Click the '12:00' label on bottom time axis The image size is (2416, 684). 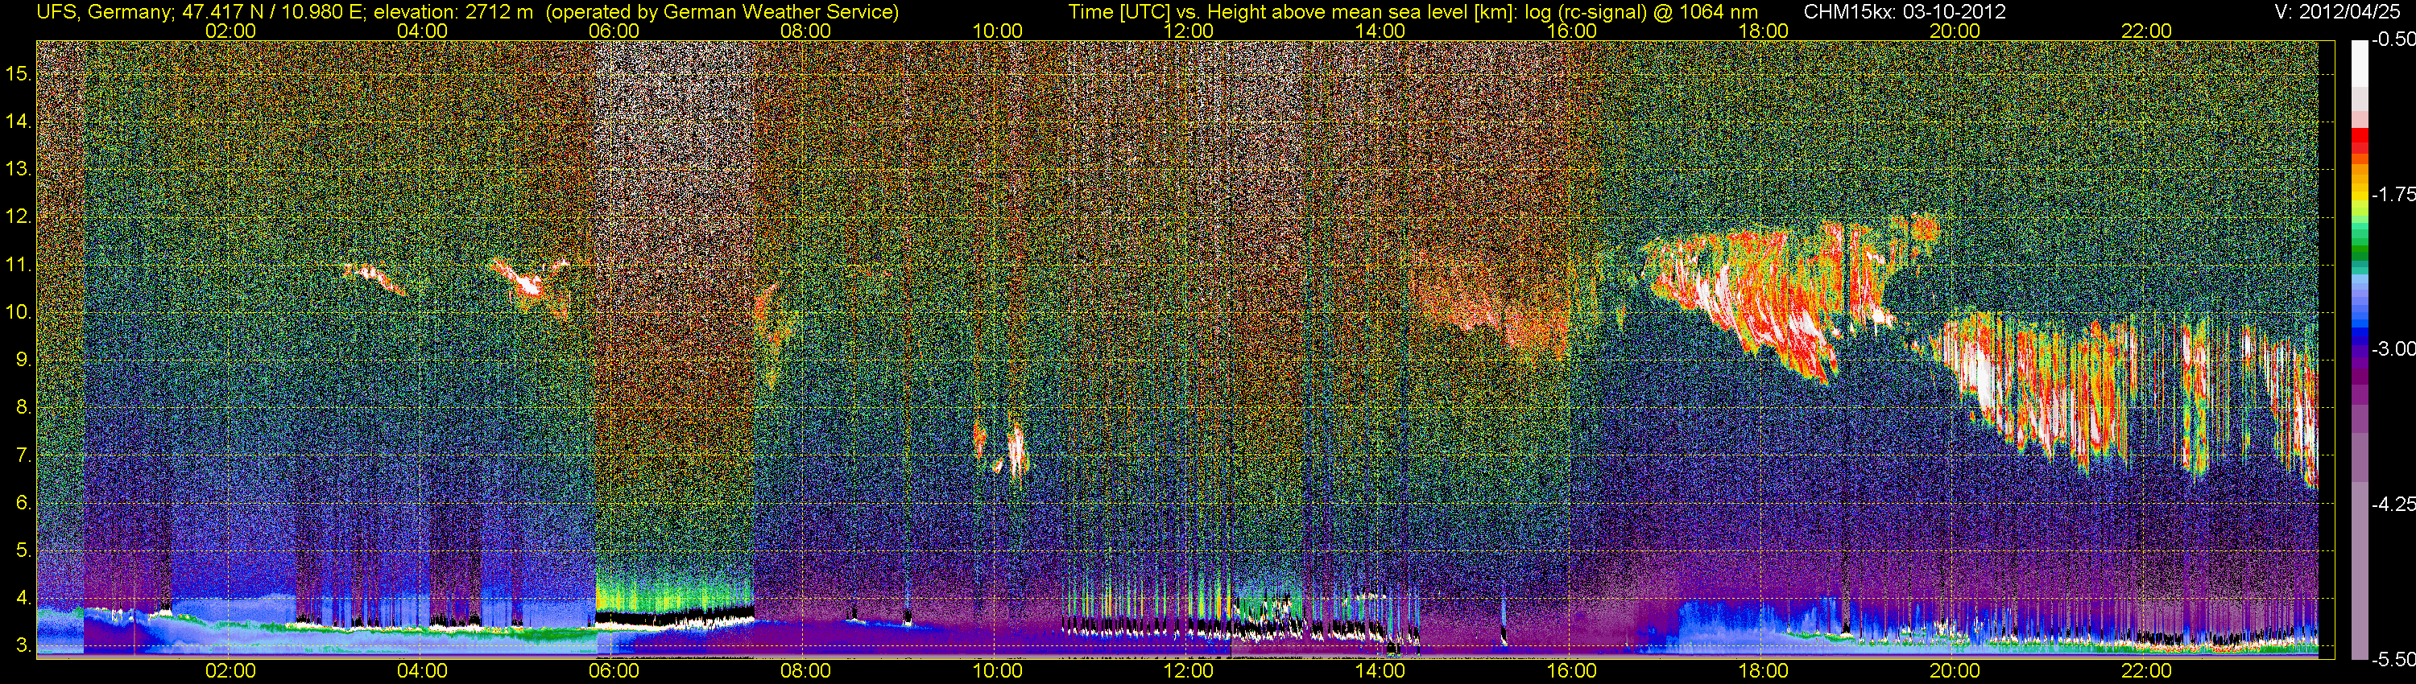[1189, 671]
